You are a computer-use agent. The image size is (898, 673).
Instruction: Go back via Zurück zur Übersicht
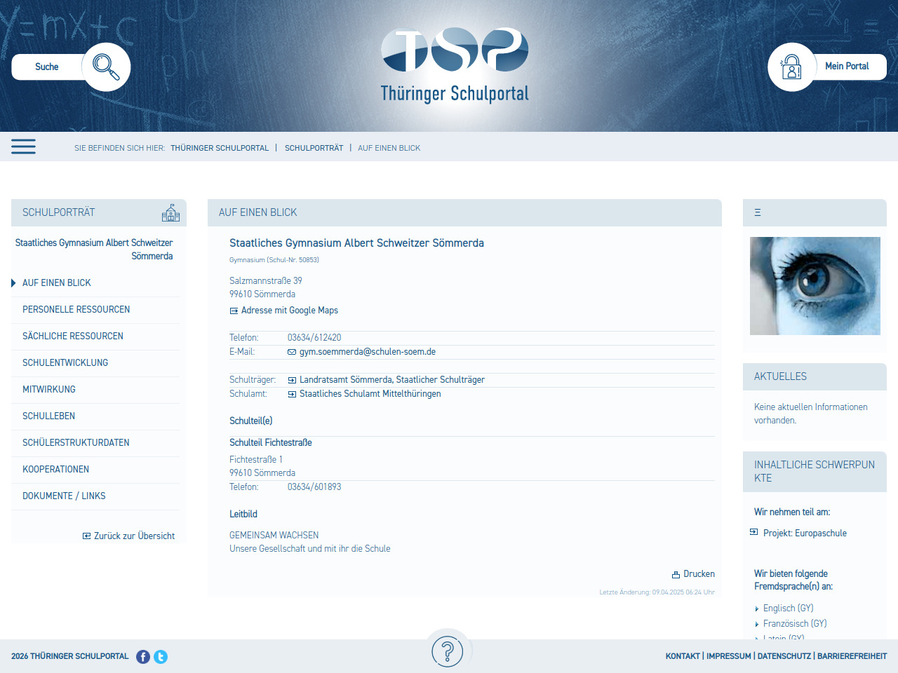click(134, 536)
